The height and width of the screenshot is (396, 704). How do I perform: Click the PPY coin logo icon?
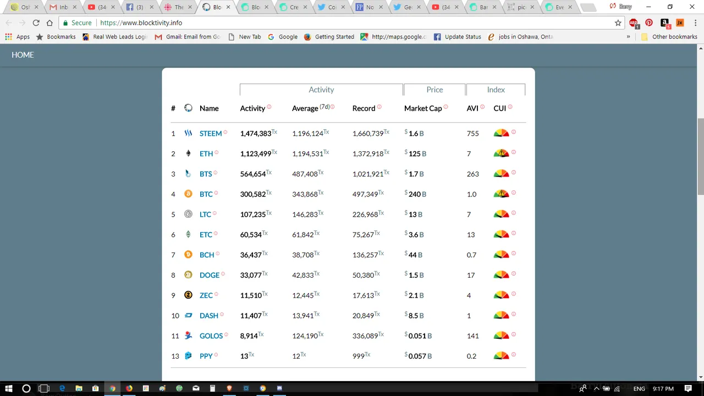[188, 356]
